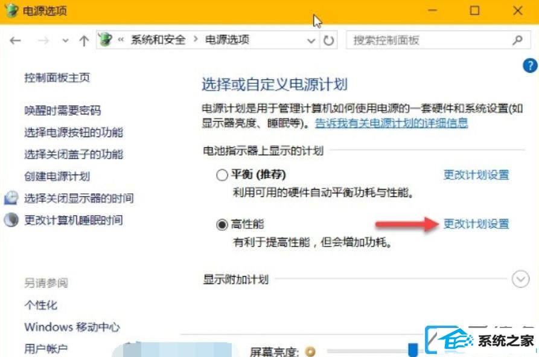
Task: Click the 屏幕亮度 brightness slider handle
Action: 413,349
